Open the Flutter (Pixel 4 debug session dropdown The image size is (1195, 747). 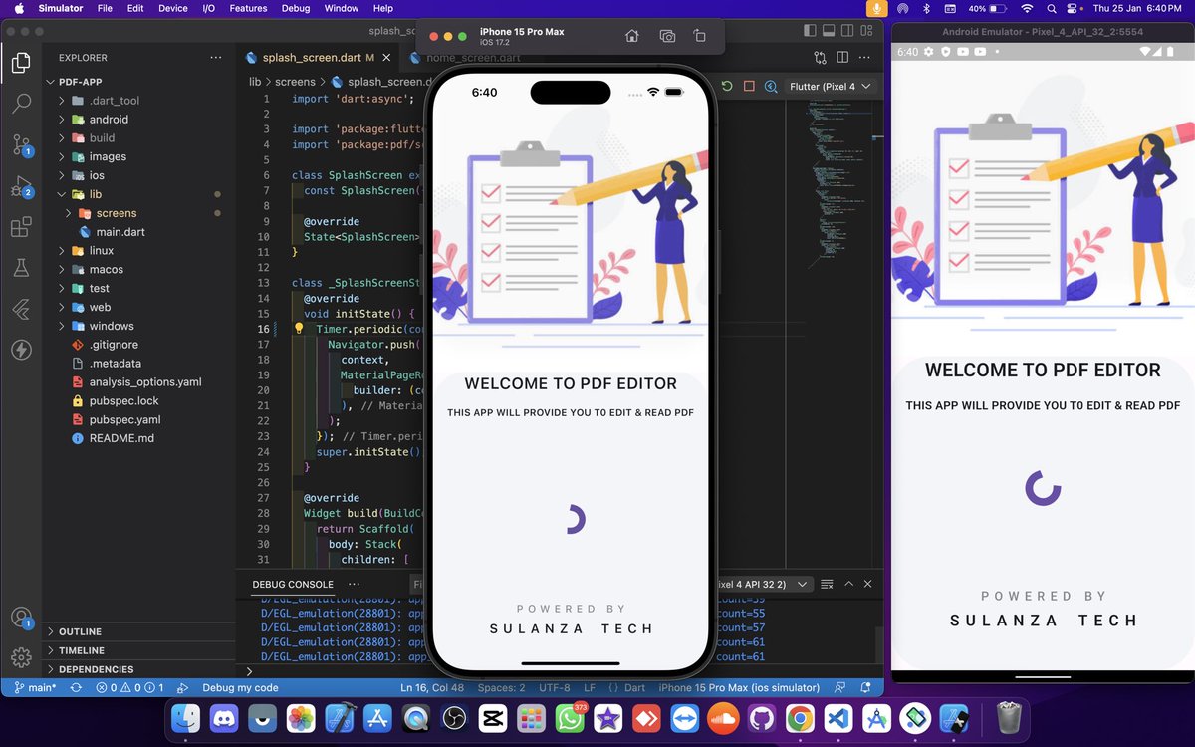click(830, 87)
